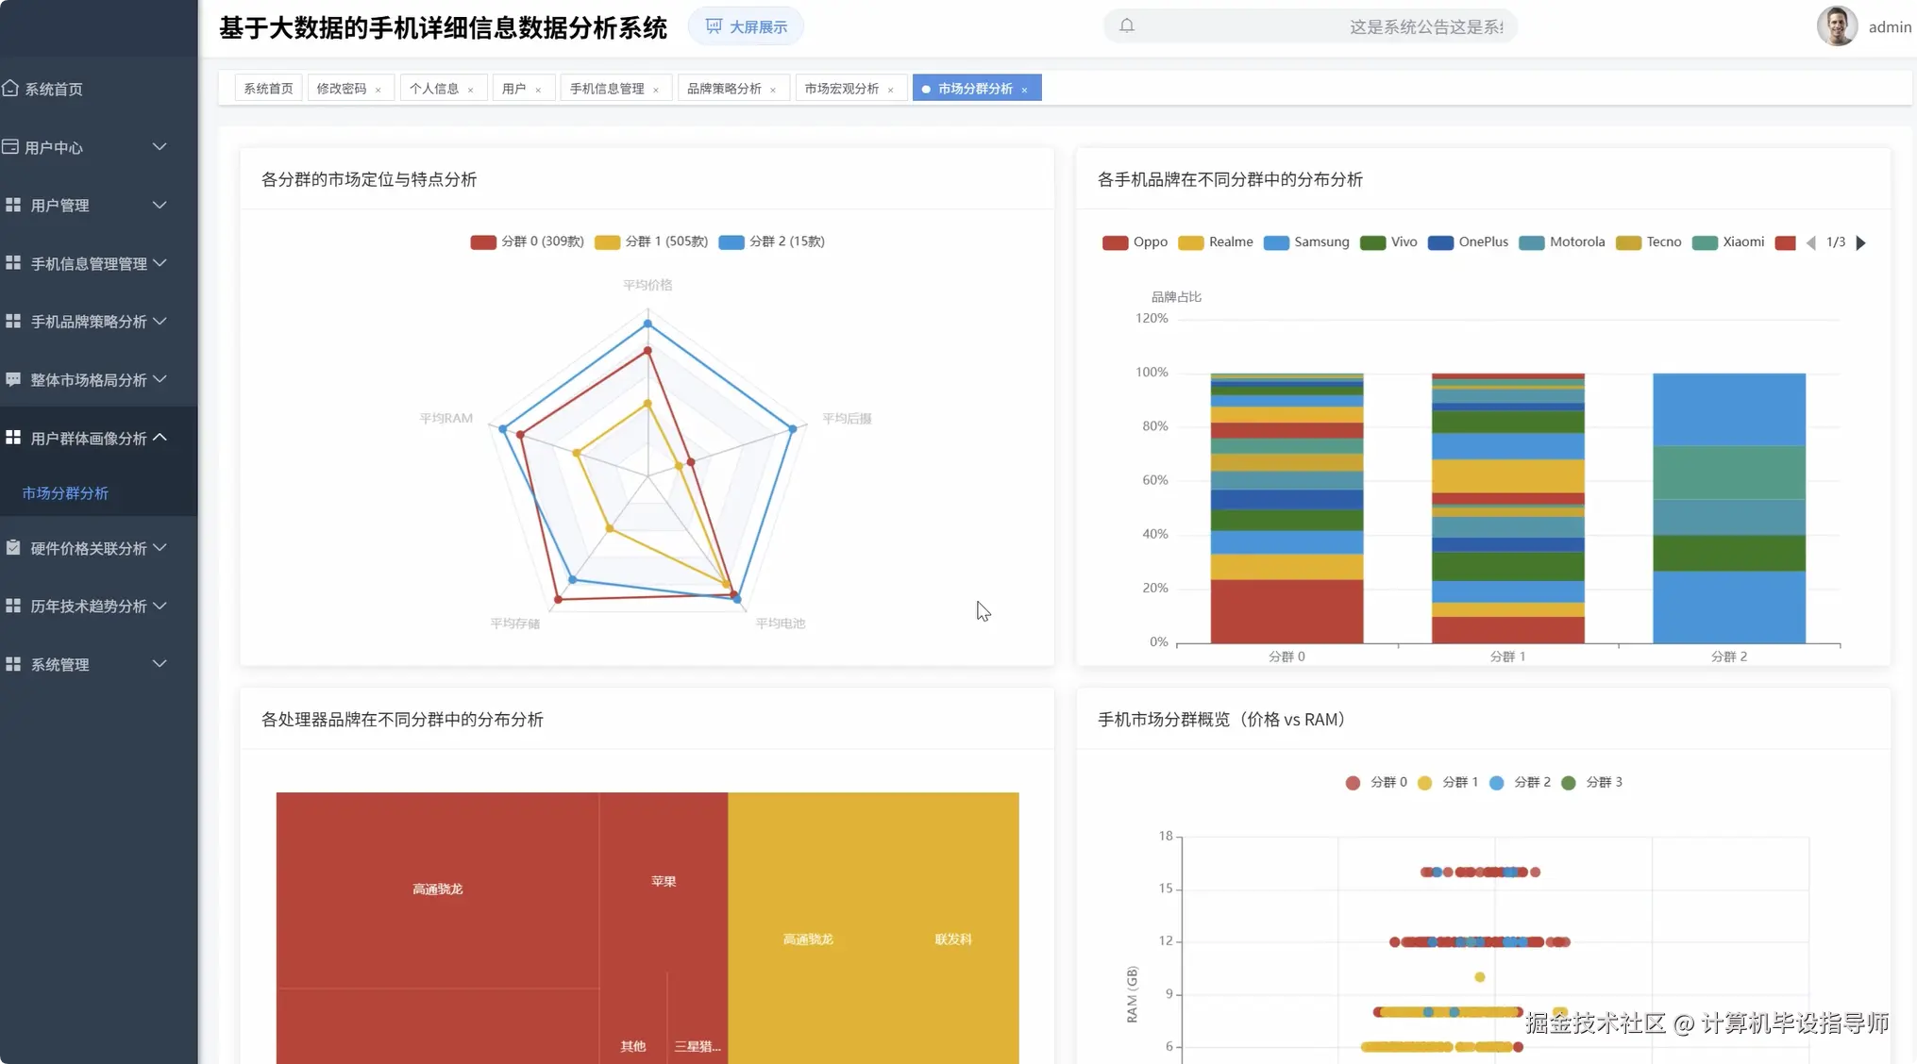Click the 大屏展示 button

pyautogui.click(x=746, y=26)
